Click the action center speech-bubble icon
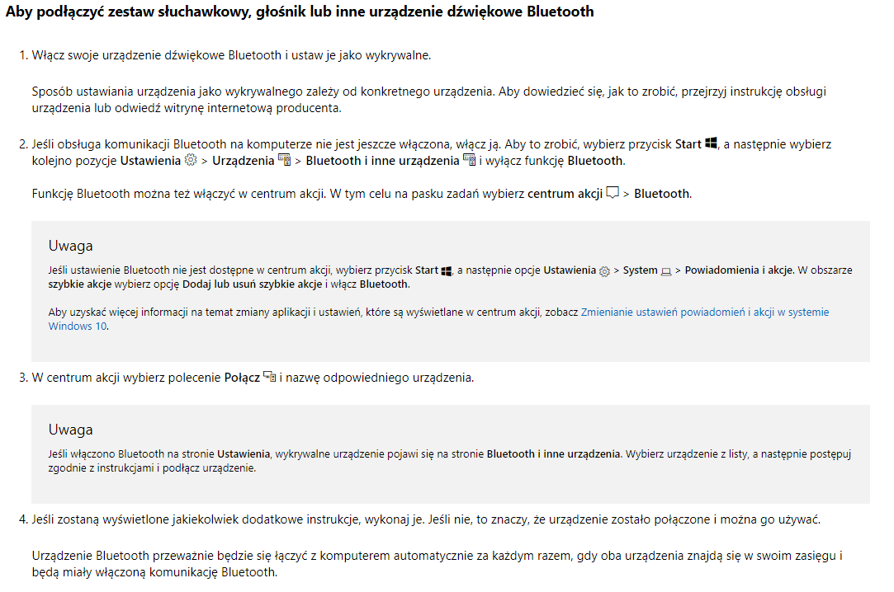 pos(613,192)
